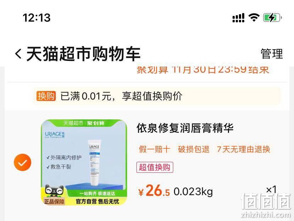Tap the cellular signal bars icon
The height and width of the screenshot is (221, 294).
pyautogui.click(x=238, y=18)
